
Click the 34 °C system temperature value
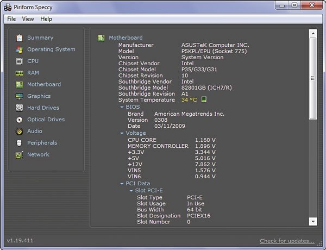[x=189, y=100]
